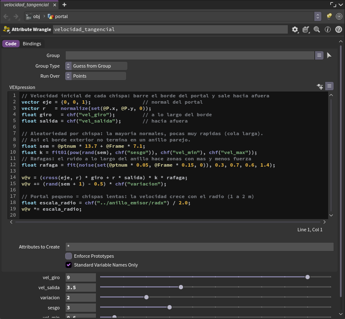Activate the group viewport selection arrow
The width and height of the screenshot is (345, 319).
[x=329, y=55]
